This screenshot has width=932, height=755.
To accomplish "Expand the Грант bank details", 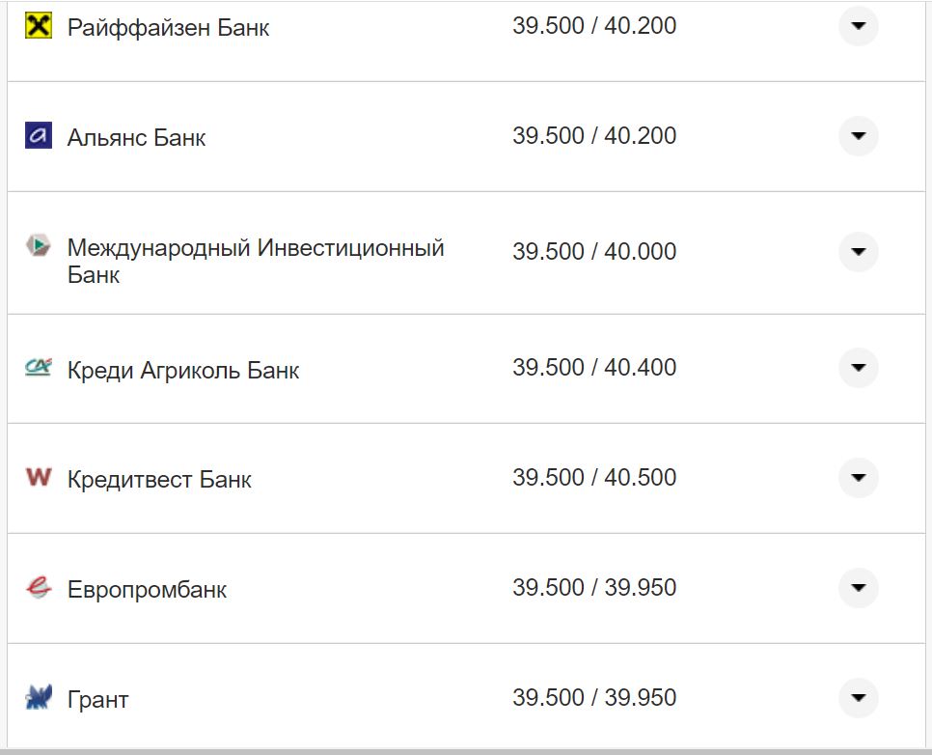I will pyautogui.click(x=858, y=697).
